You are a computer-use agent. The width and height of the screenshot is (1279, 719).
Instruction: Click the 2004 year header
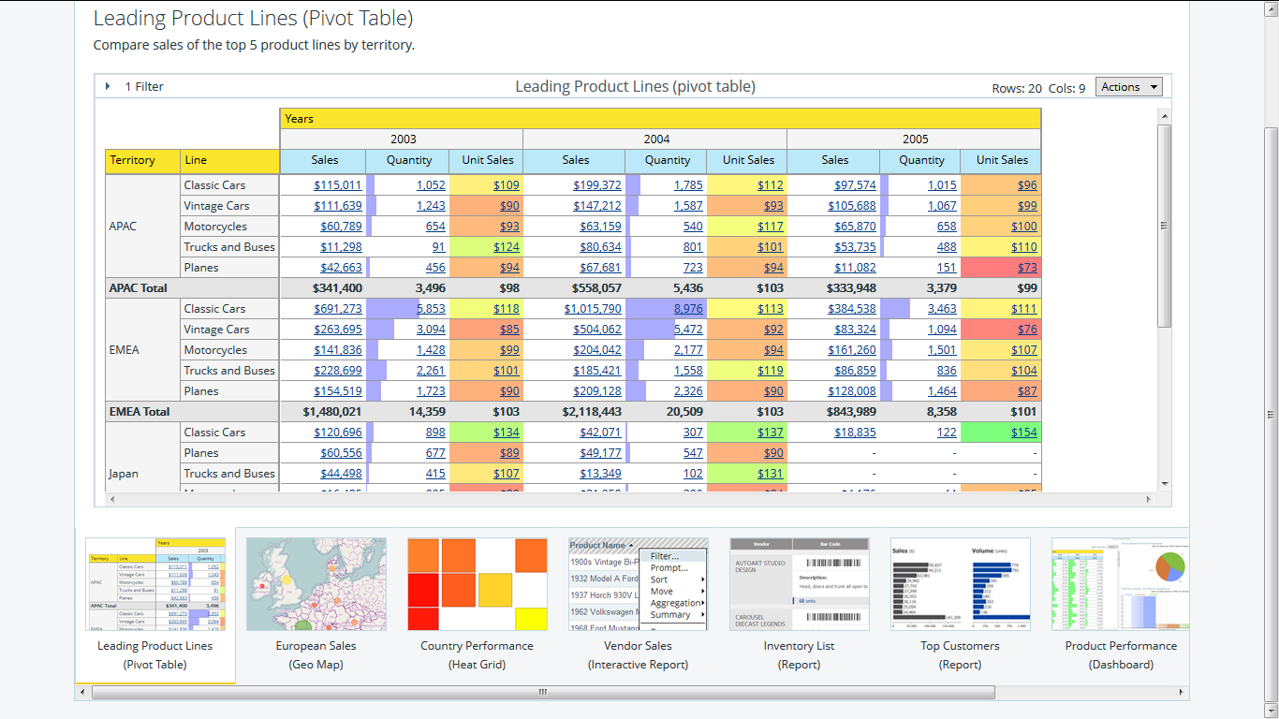pyautogui.click(x=656, y=139)
